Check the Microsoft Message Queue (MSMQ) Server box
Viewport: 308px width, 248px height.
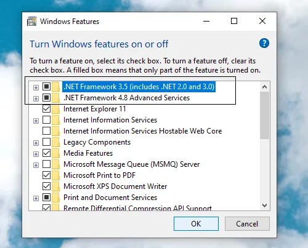tap(46, 164)
